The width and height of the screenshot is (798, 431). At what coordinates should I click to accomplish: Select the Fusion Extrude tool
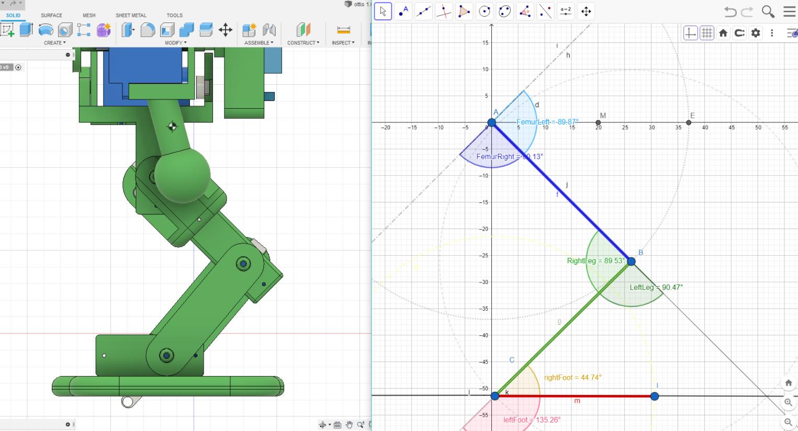(26, 30)
